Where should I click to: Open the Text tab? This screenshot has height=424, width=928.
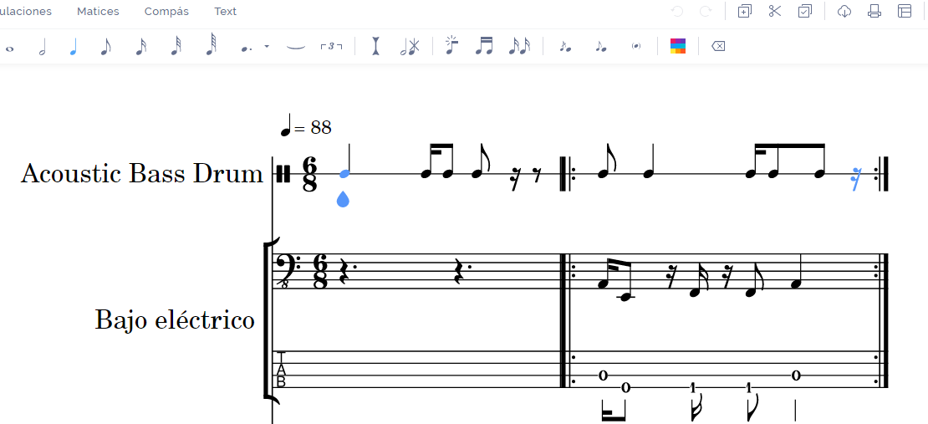225,12
